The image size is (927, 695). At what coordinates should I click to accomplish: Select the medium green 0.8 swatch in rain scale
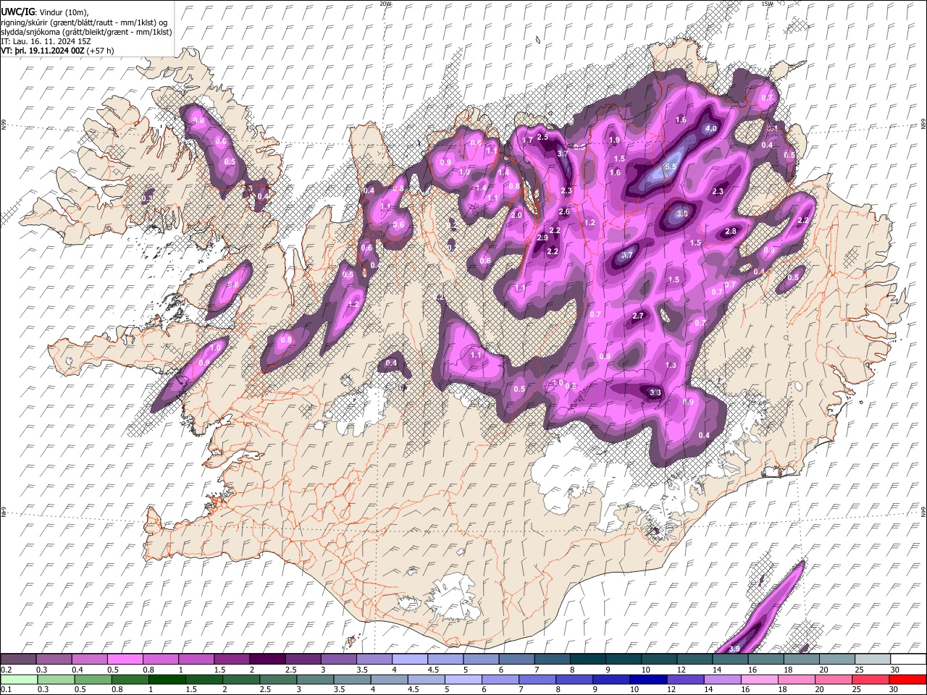coord(130,679)
